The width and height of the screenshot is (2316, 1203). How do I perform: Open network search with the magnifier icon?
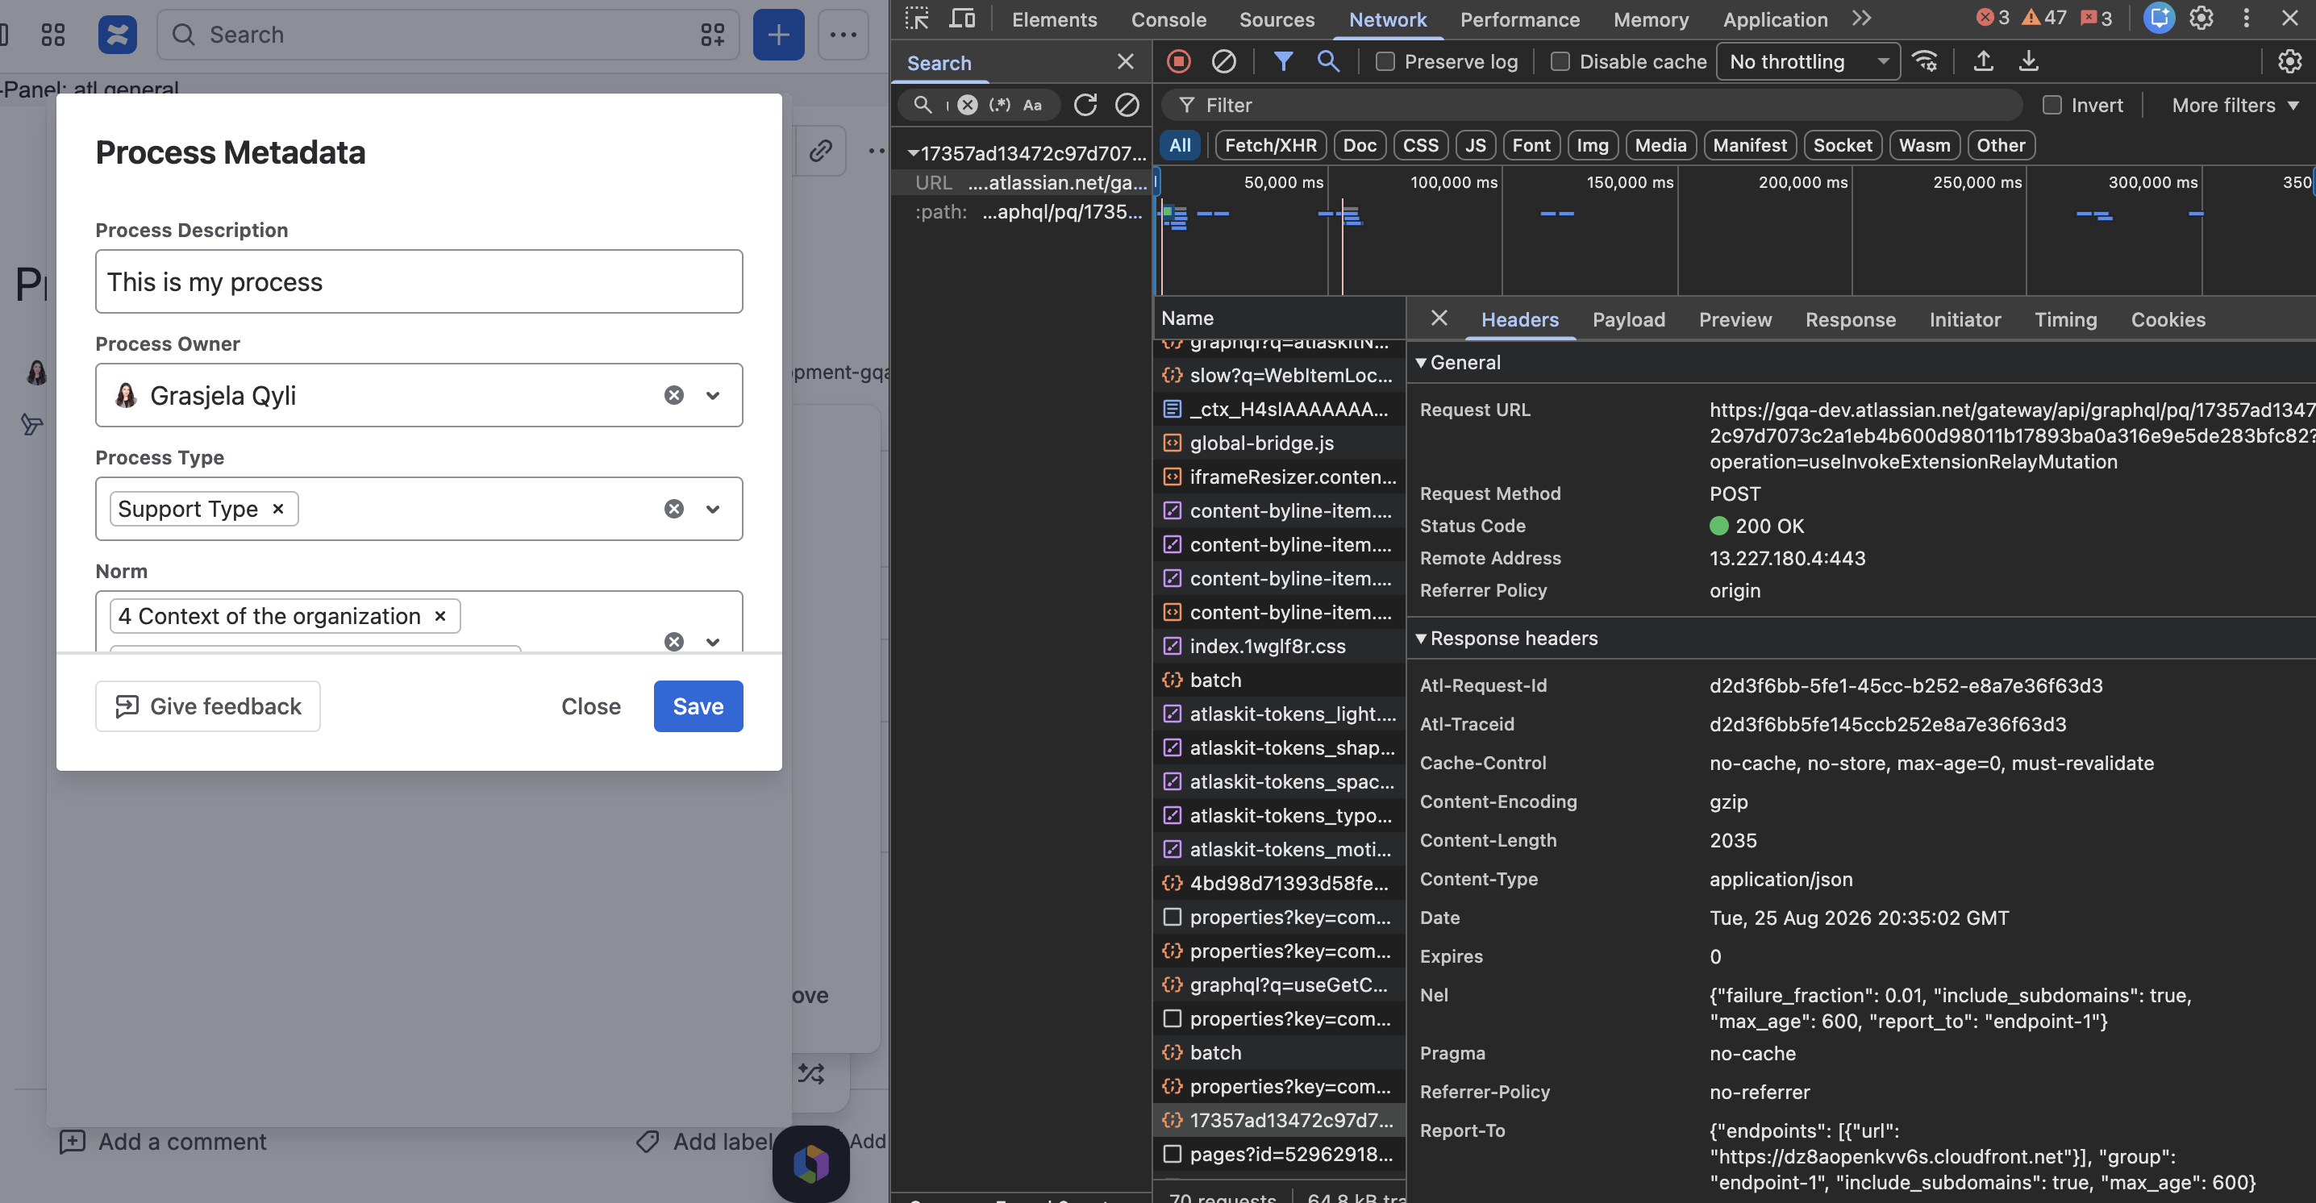[1328, 61]
